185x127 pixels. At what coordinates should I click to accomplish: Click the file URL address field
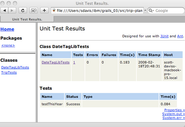pyautogui.click(x=100, y=11)
